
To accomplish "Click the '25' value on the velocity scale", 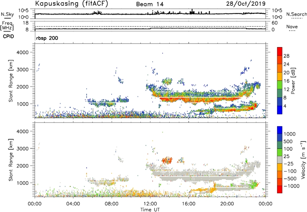I will point(286,157).
